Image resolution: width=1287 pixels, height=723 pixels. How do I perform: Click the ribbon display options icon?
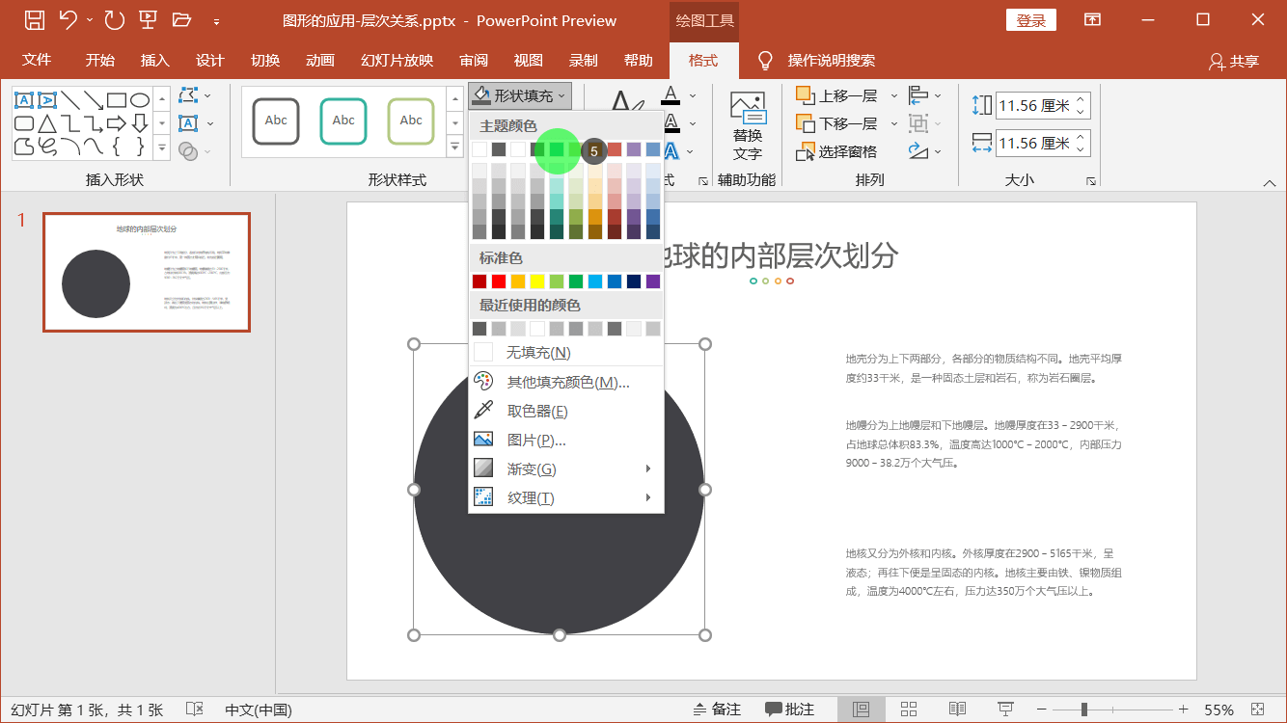coord(1092,19)
